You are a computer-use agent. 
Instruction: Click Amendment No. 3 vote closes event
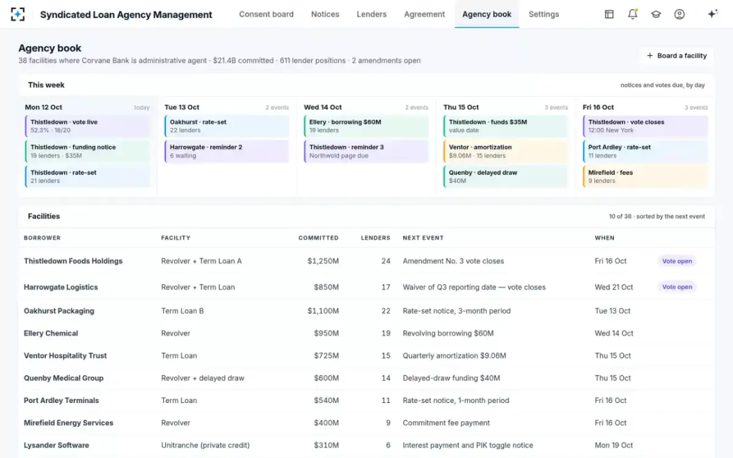click(453, 261)
